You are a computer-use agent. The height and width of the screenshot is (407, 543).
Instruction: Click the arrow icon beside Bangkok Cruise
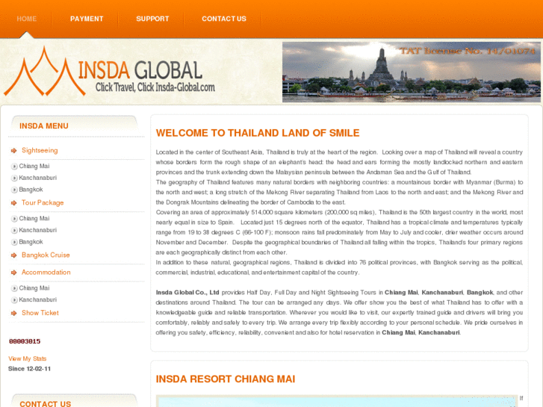pos(14,255)
